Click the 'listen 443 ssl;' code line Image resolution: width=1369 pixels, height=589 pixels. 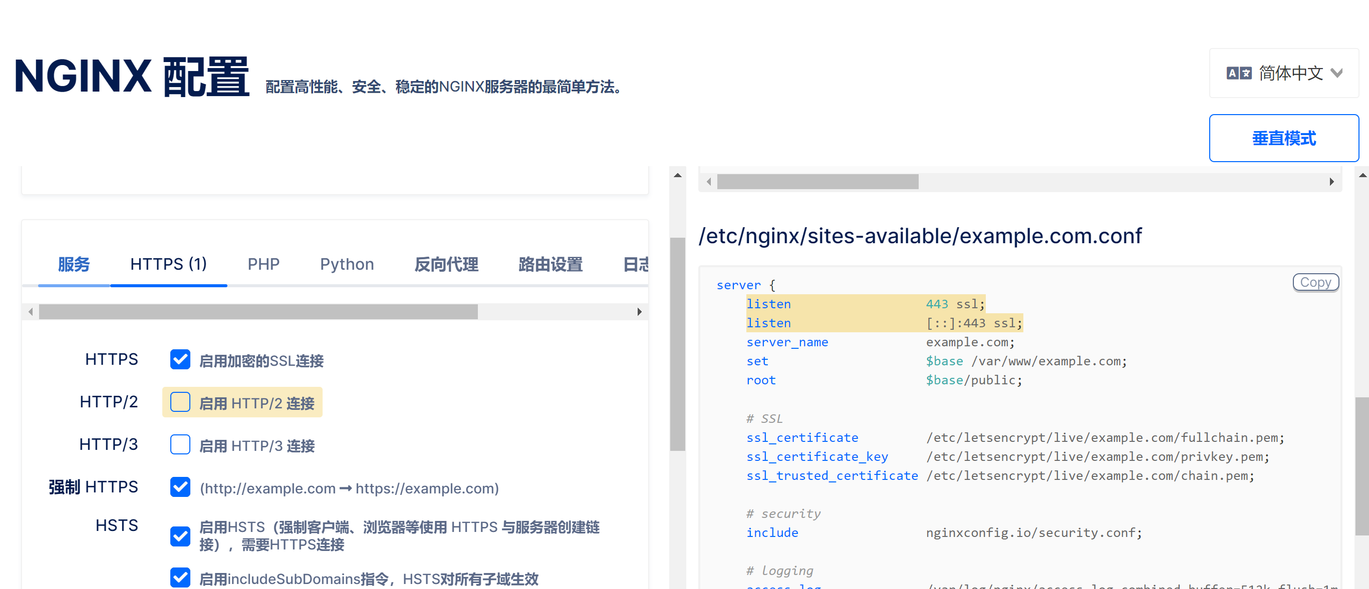(x=866, y=304)
